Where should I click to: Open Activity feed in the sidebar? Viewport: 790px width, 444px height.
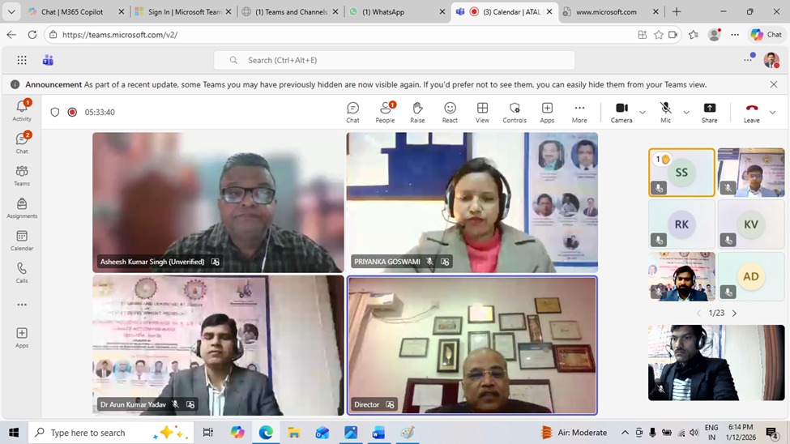point(22,110)
